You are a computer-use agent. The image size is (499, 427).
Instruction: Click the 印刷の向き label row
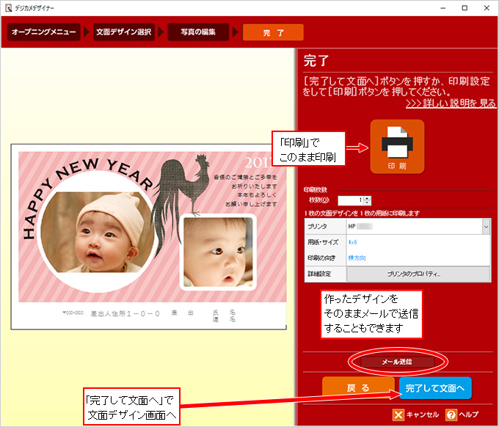coord(325,258)
